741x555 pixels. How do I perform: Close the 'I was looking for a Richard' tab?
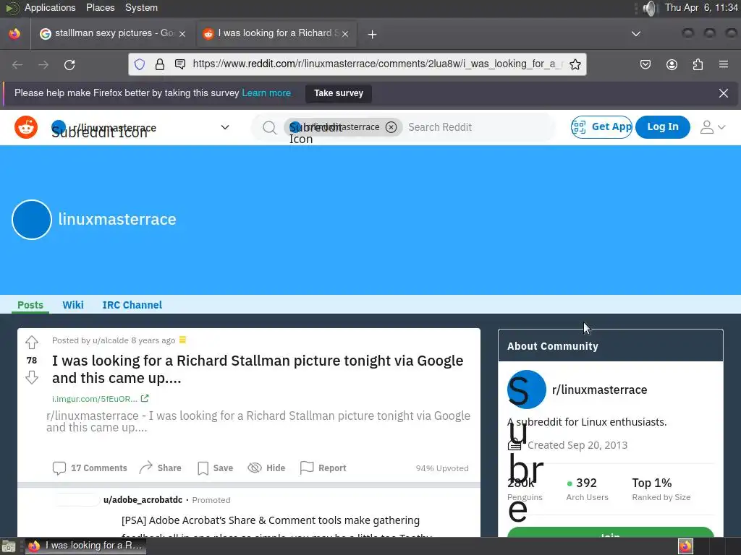345,33
